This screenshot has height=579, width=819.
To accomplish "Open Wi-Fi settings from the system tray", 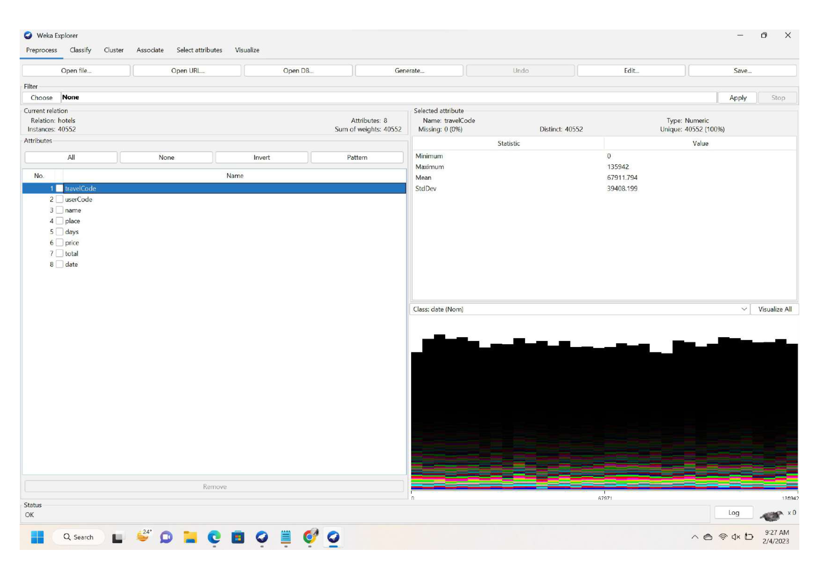I will pos(723,537).
